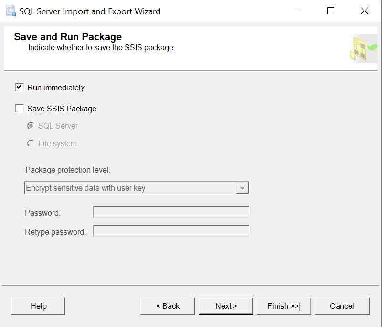The height and width of the screenshot is (327, 382).
Task: Click the wizard application icon in title bar
Action: click(11, 11)
